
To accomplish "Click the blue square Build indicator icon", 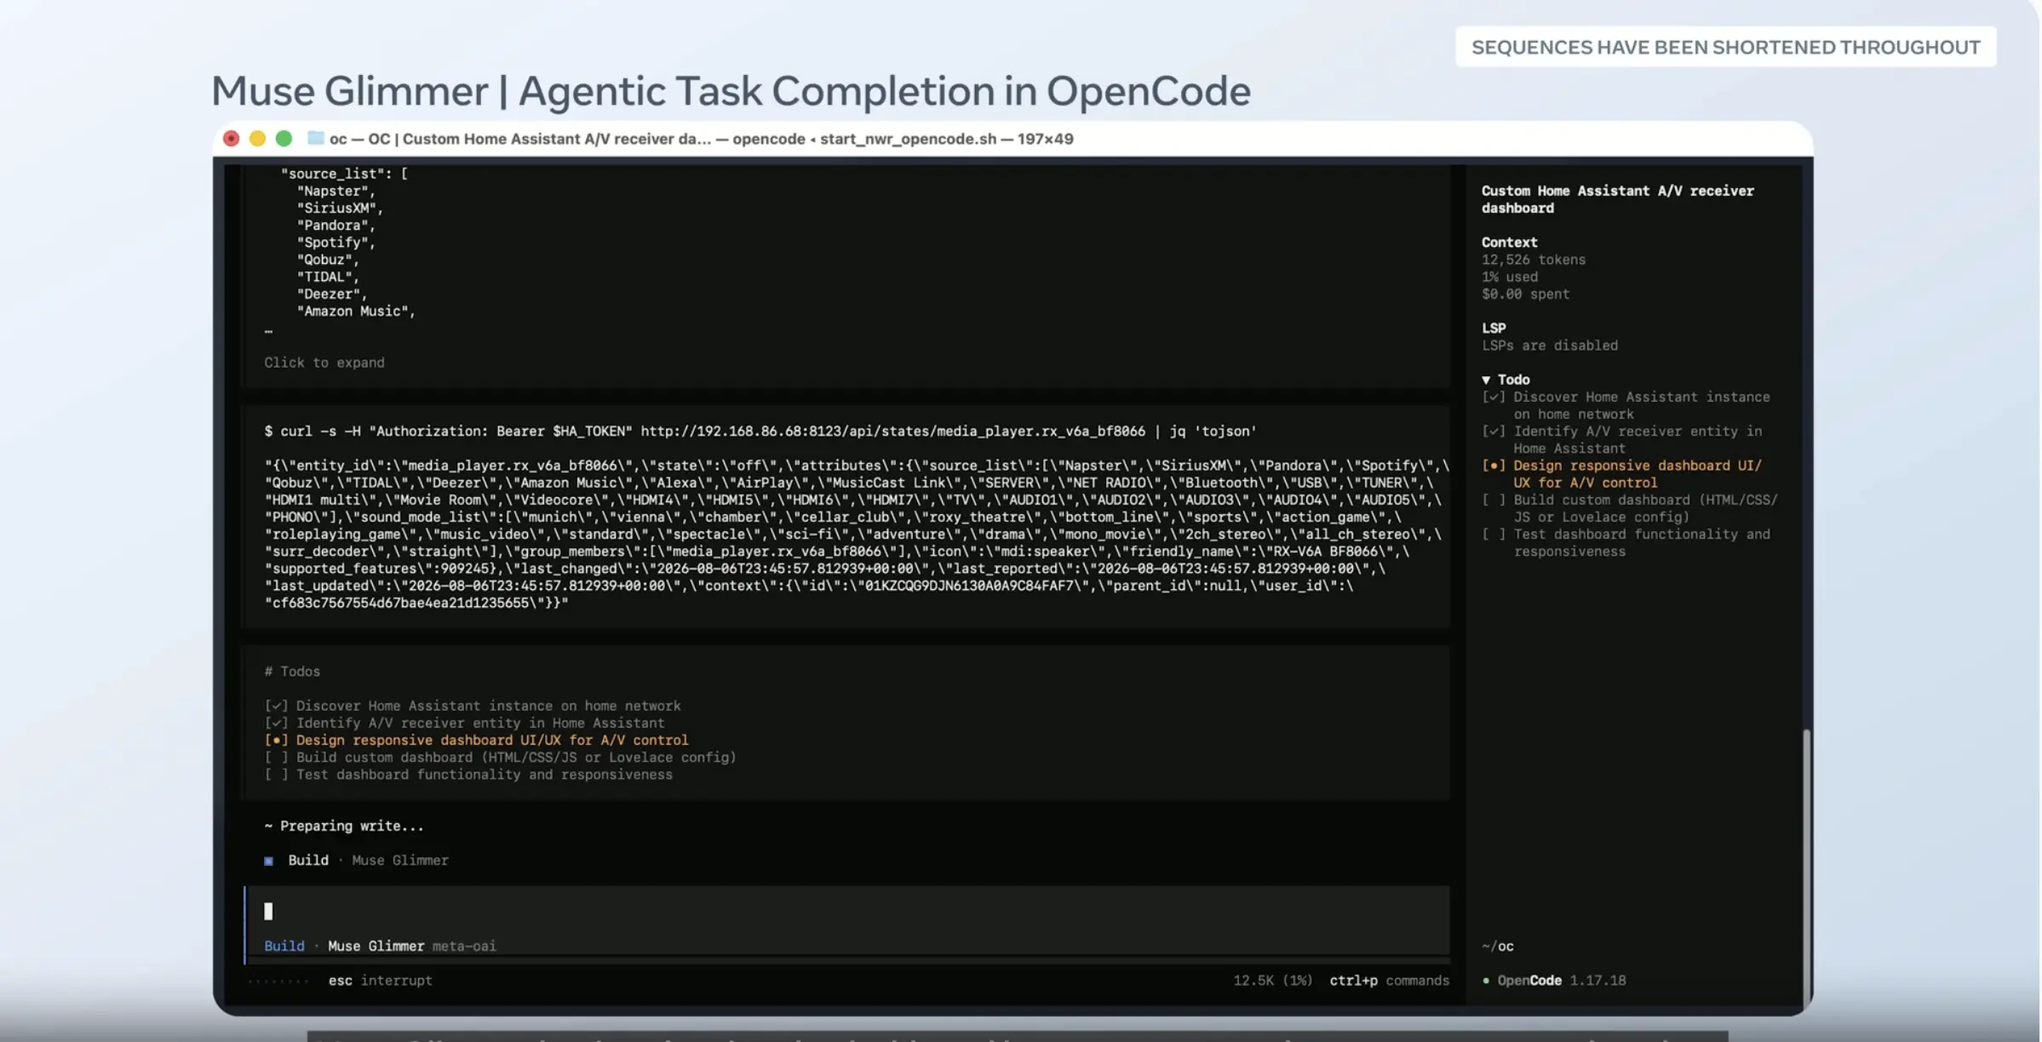I will point(268,861).
